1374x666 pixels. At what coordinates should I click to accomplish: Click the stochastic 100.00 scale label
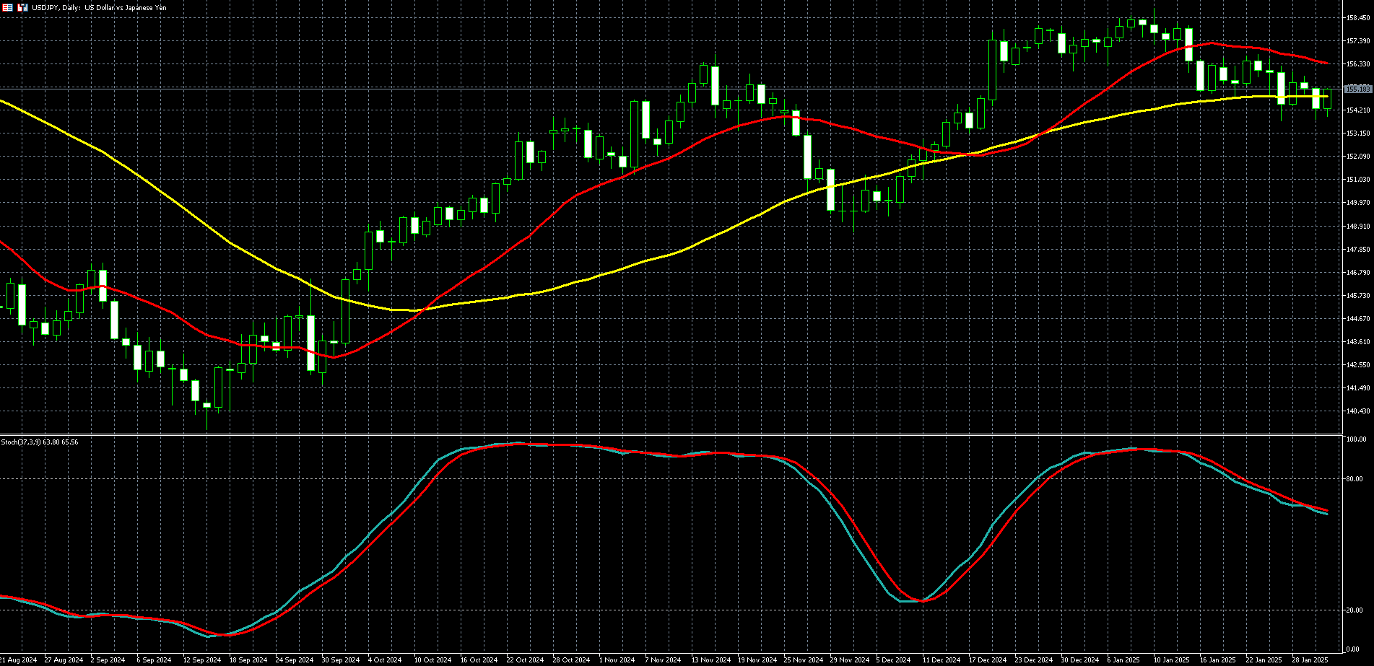click(x=1356, y=439)
